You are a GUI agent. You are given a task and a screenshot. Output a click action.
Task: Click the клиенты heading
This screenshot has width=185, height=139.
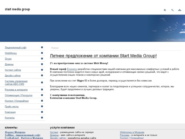pyautogui.click(x=11, y=128)
